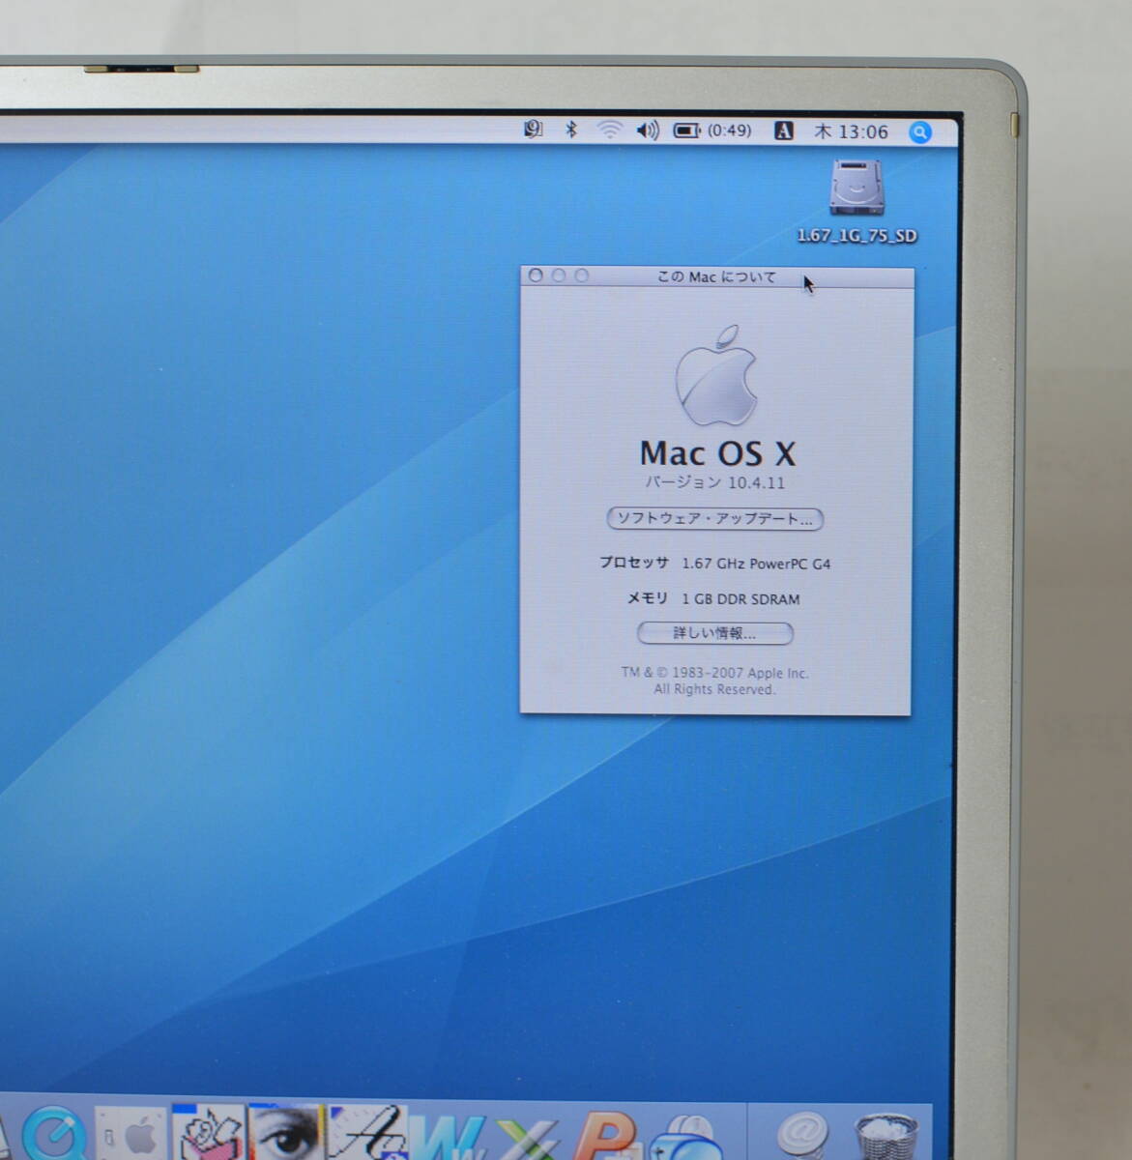The height and width of the screenshot is (1160, 1132).
Task: Click TM & © 1983-2007 Apple Inc. text
Action: pos(714,673)
